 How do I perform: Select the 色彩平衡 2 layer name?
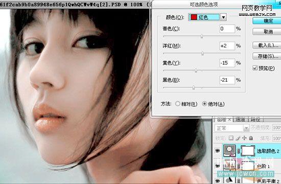[x=268, y=181]
